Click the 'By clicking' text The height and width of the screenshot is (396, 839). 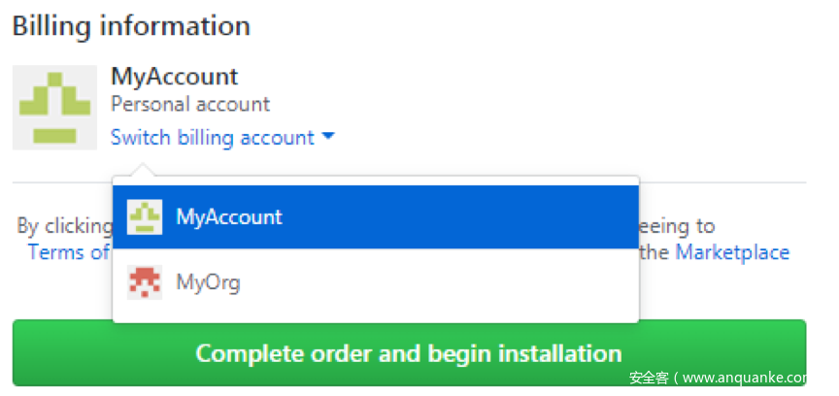point(64,226)
